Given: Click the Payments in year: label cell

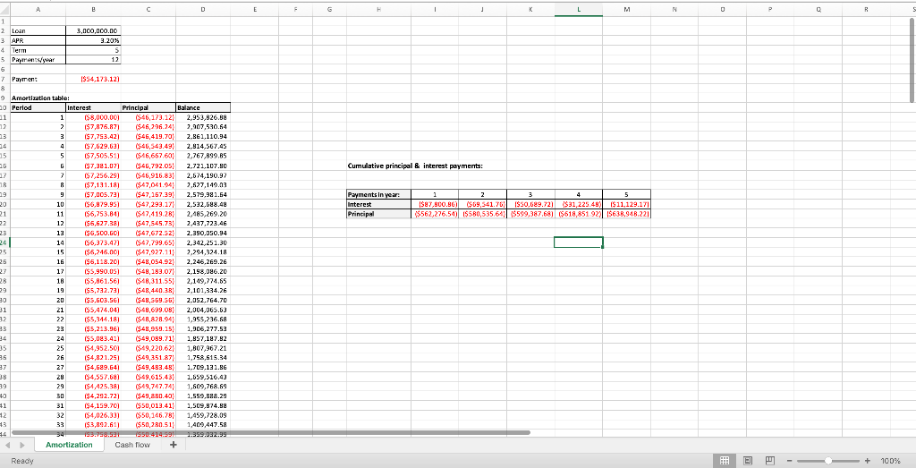Looking at the screenshot, I should [379, 194].
